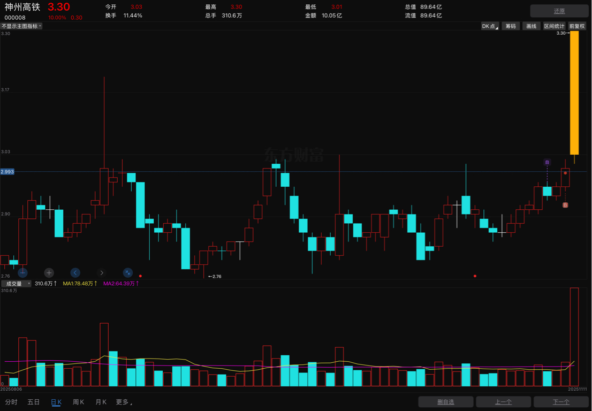Click the 2.76 low price annotation

(215, 276)
